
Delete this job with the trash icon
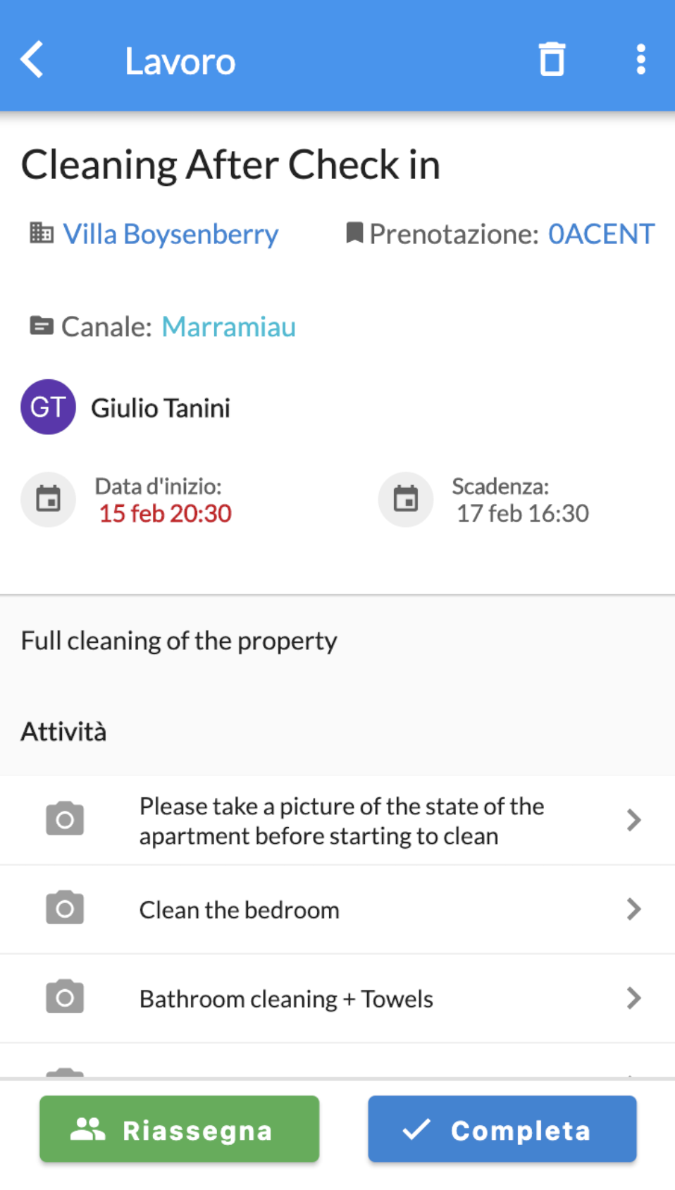click(552, 59)
